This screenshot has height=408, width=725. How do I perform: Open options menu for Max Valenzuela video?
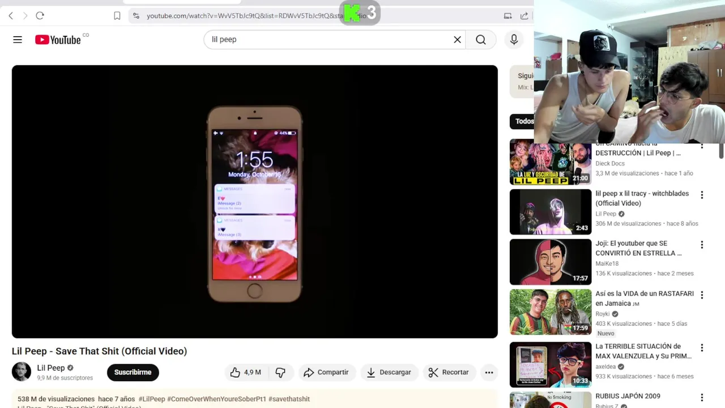[x=702, y=348]
